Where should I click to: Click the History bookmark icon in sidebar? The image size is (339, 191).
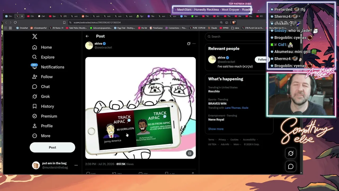pyautogui.click(x=34, y=106)
